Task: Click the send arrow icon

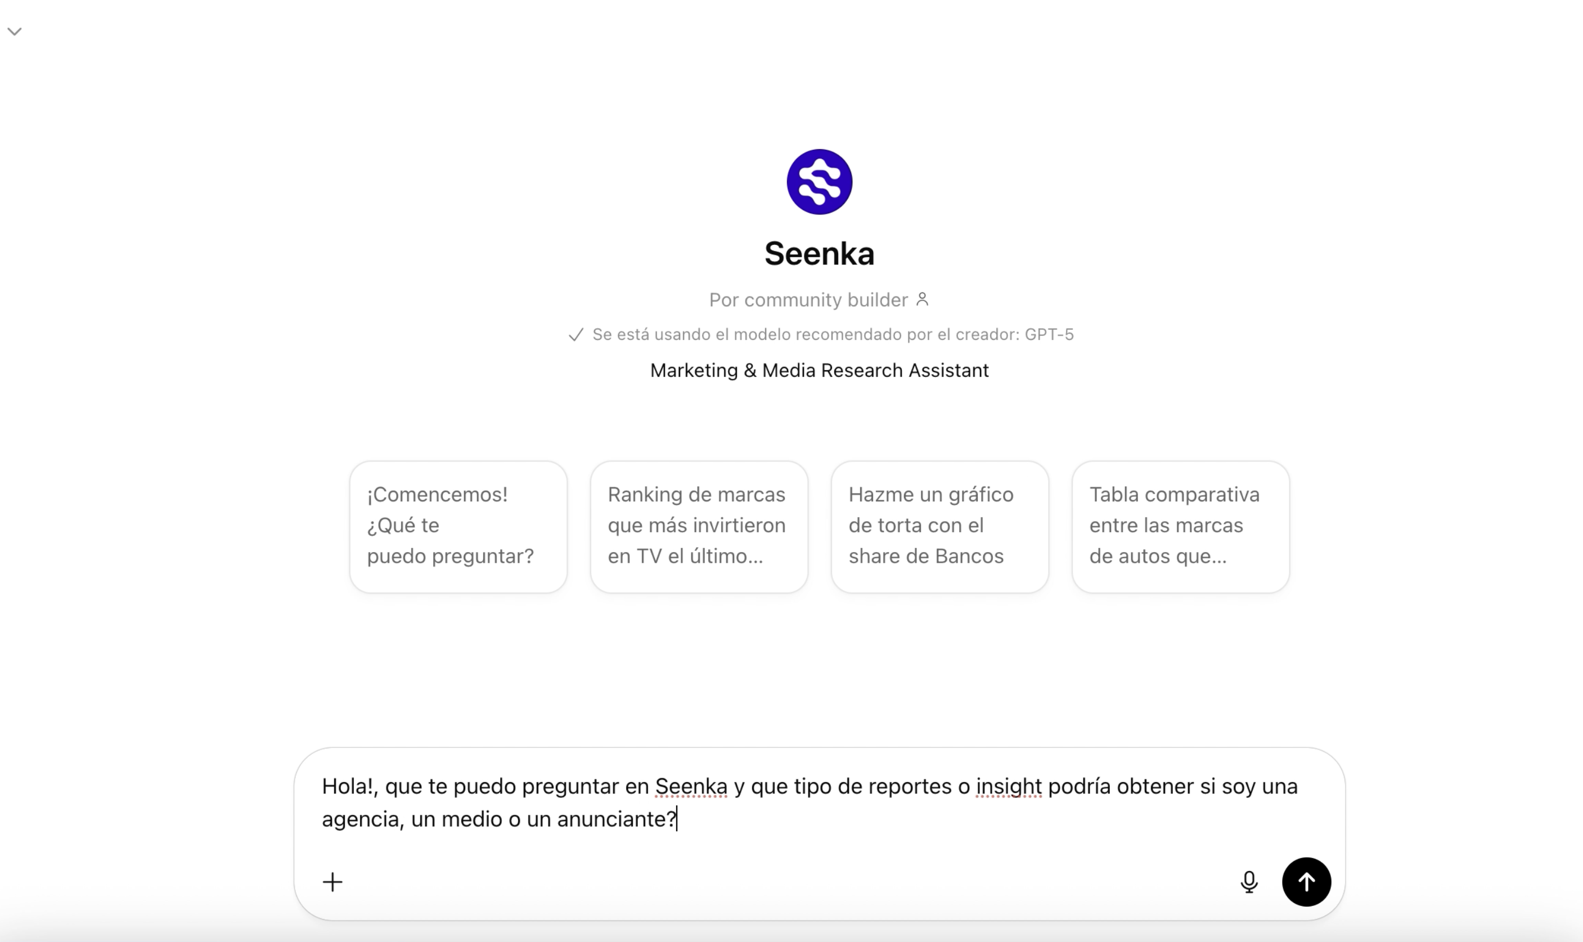Action: click(x=1307, y=882)
